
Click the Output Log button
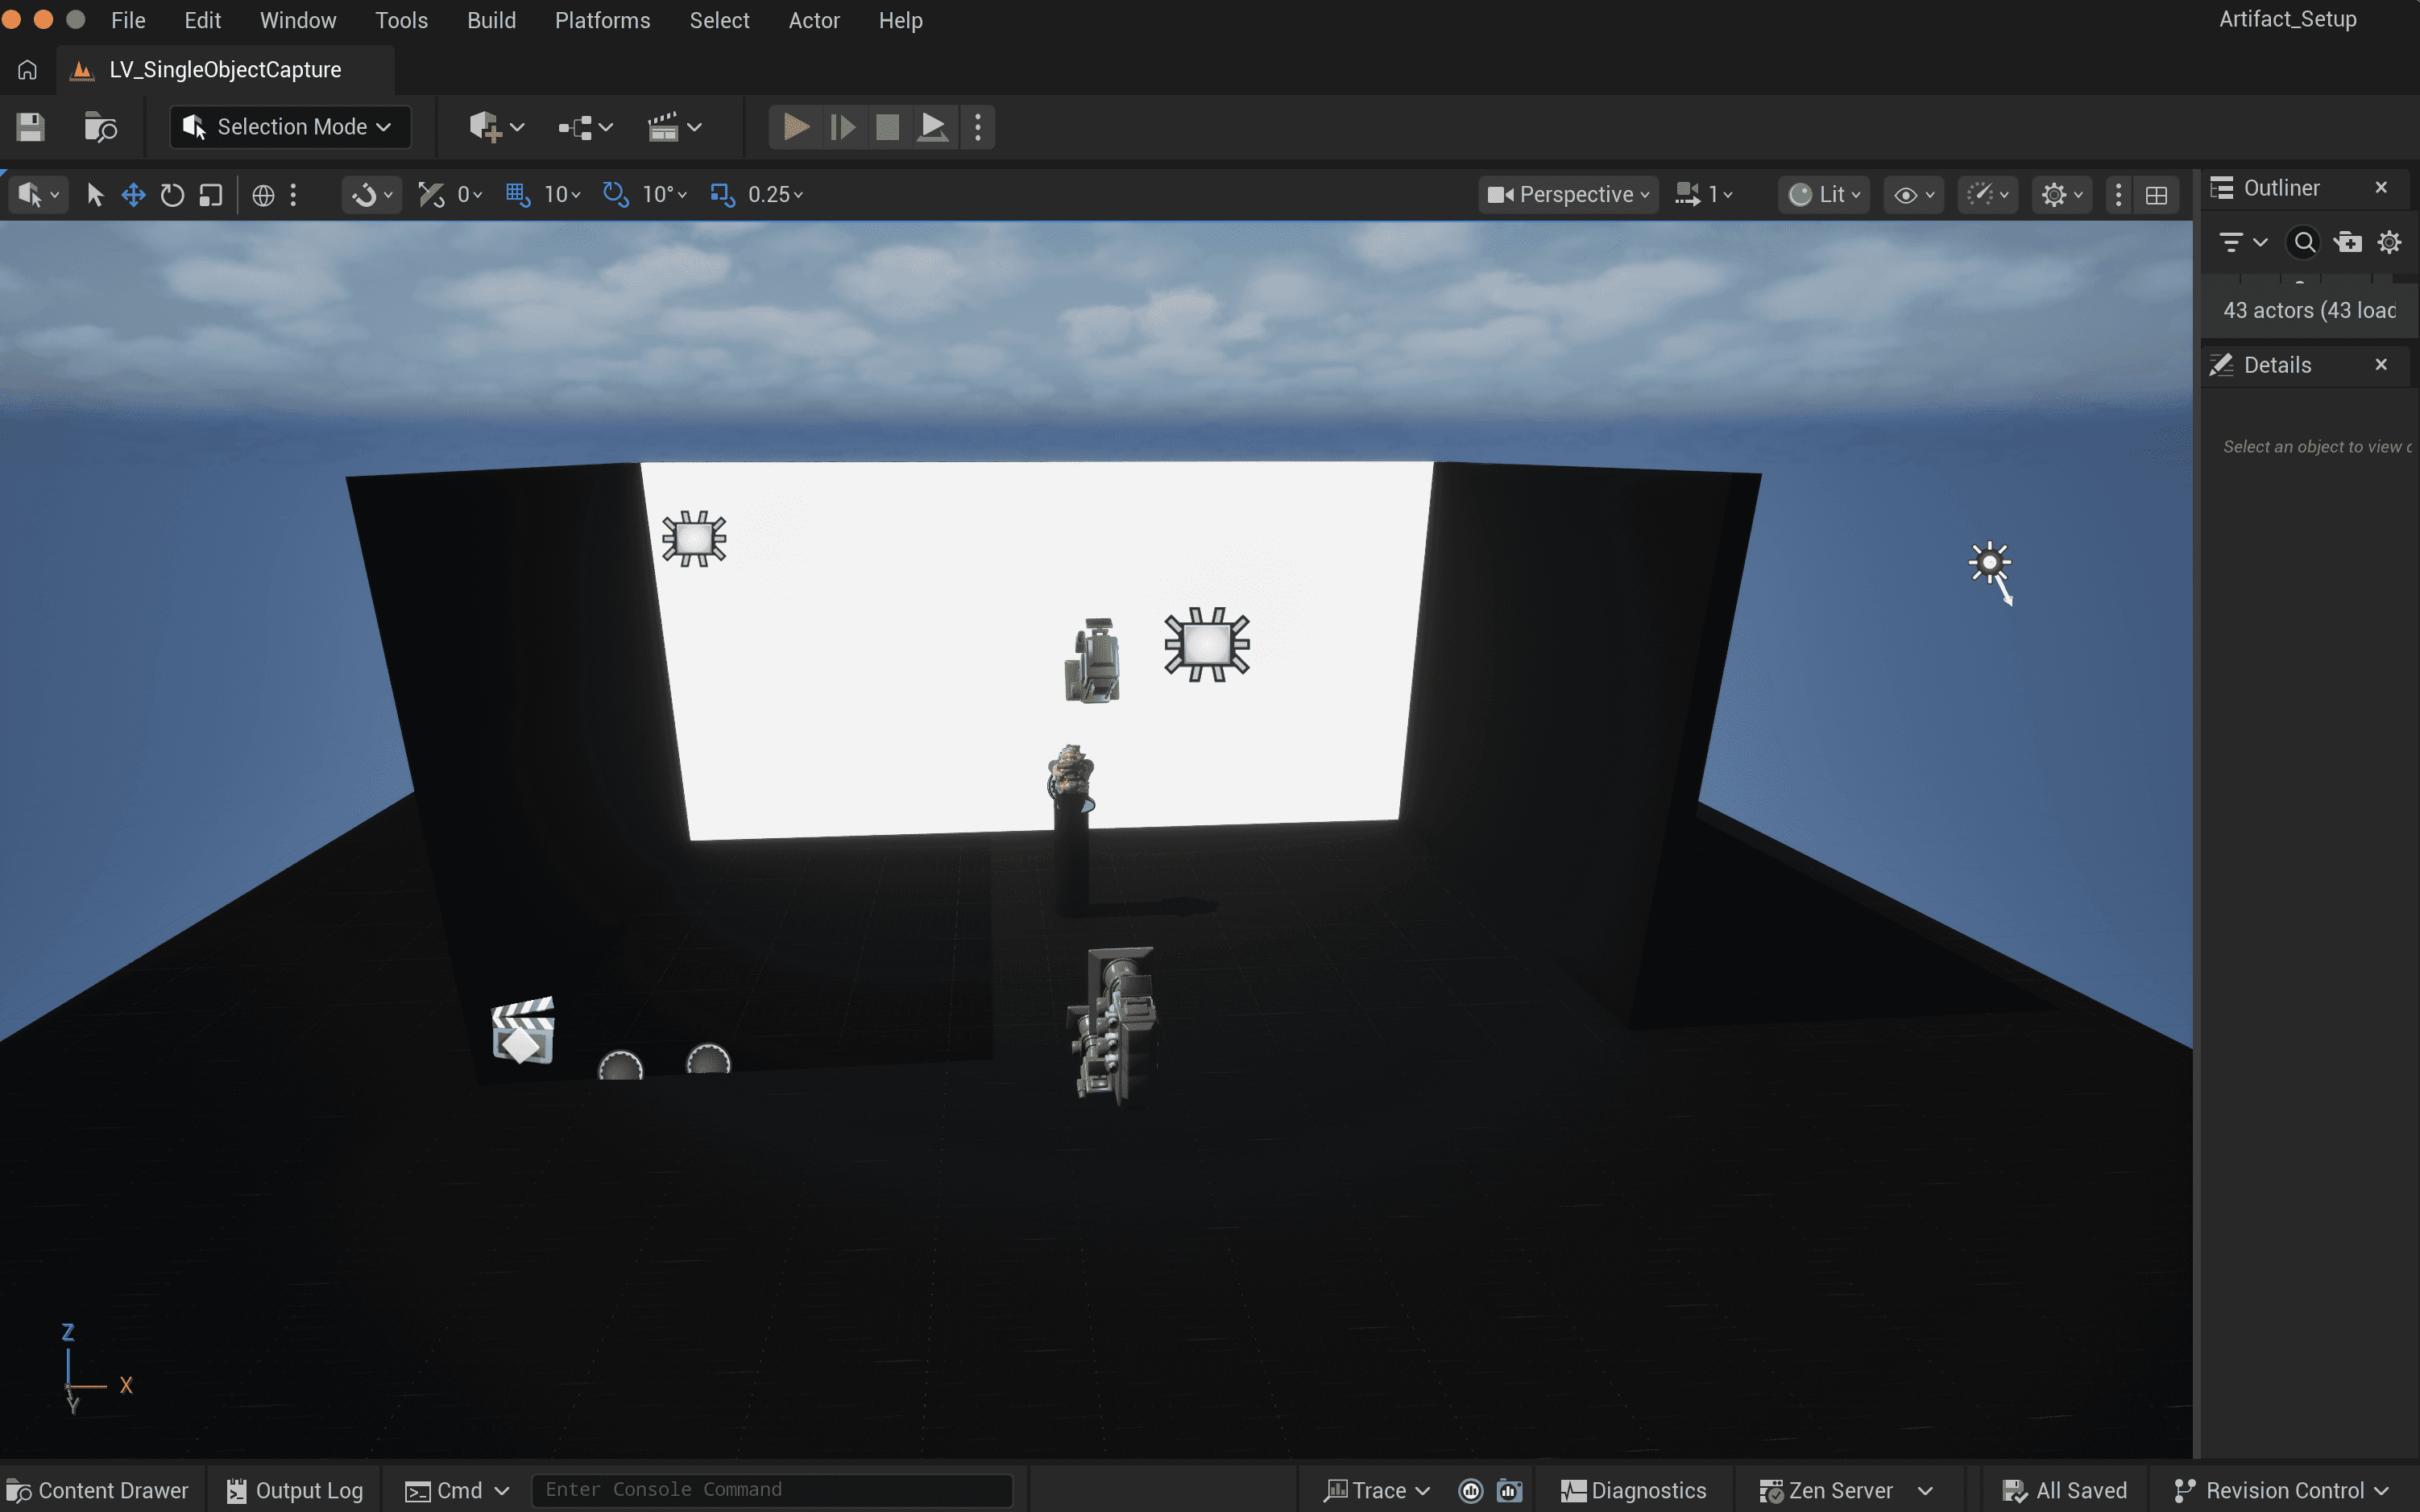click(295, 1490)
